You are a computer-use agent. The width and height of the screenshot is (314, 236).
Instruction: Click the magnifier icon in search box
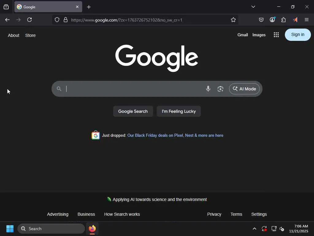(59, 89)
